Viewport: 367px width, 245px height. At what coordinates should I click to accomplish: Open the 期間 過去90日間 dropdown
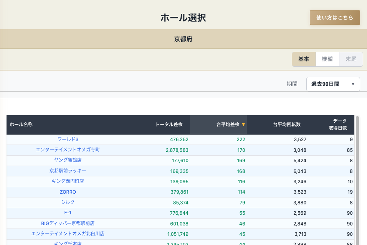pos(333,84)
